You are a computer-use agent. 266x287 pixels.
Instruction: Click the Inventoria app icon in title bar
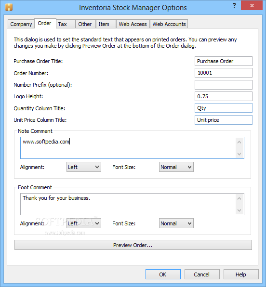[x=9, y=7]
